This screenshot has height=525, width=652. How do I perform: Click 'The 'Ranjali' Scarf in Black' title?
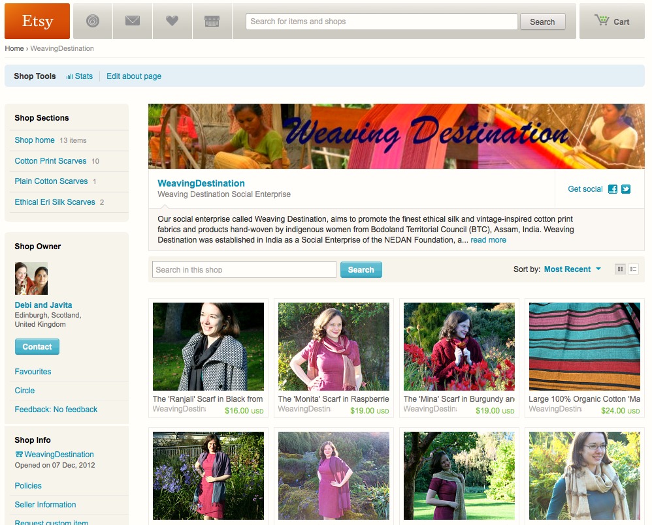pyautogui.click(x=208, y=399)
